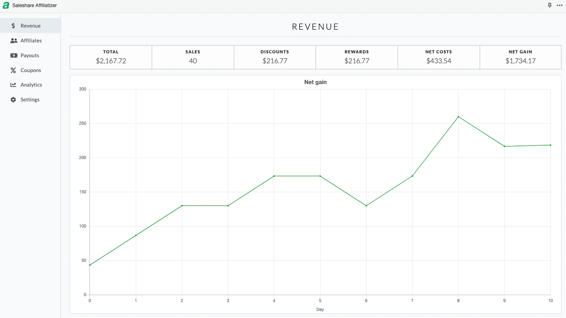Viewport: 566px width, 318px height.
Task: Click the Net Costs stat card
Action: coord(439,57)
